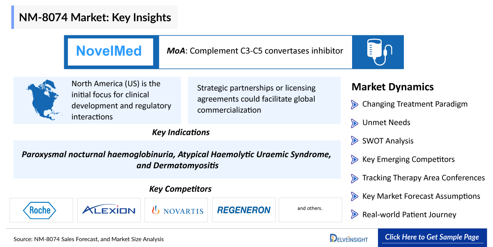The height and width of the screenshot is (247, 493).
Task: Click the Roche logo
Action: (41, 210)
